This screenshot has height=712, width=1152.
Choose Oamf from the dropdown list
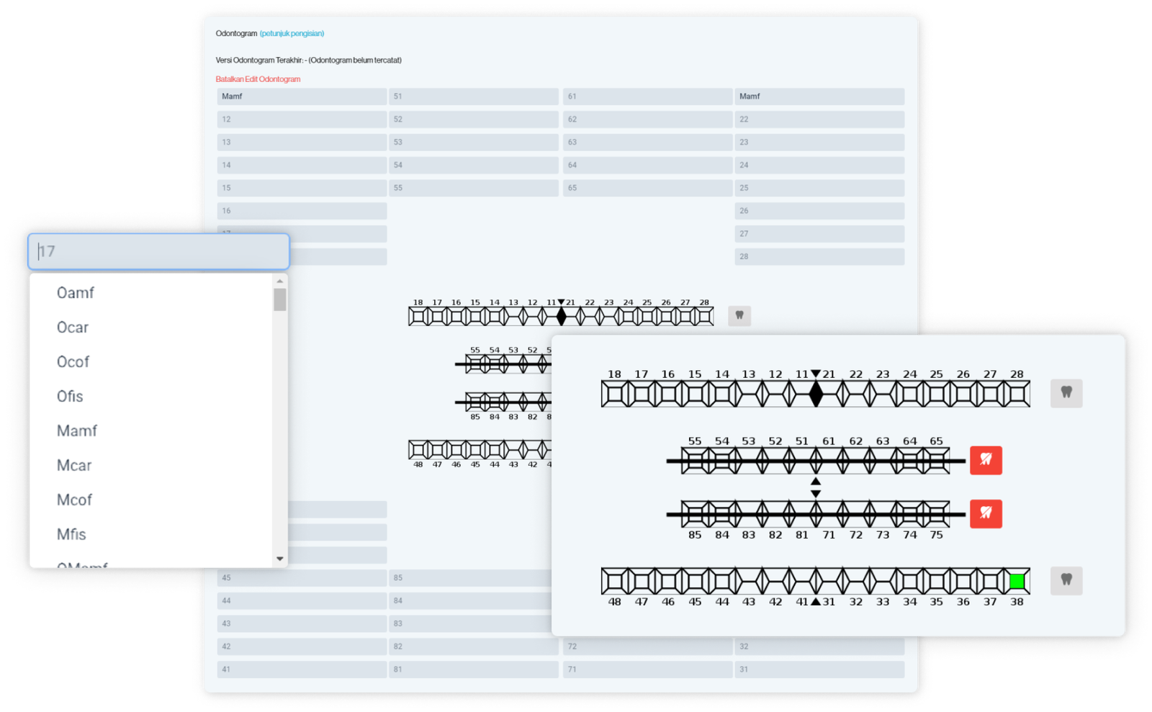(76, 293)
